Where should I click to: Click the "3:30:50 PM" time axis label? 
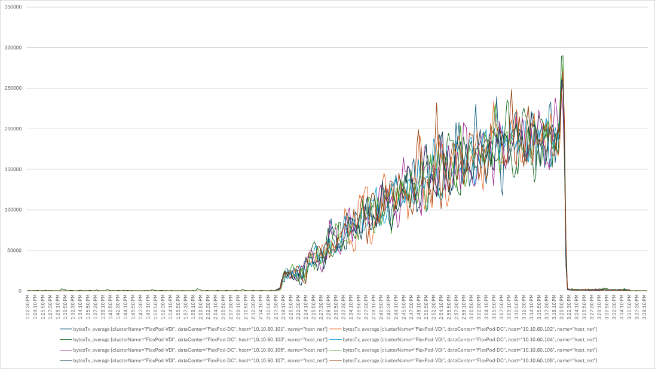pos(607,307)
